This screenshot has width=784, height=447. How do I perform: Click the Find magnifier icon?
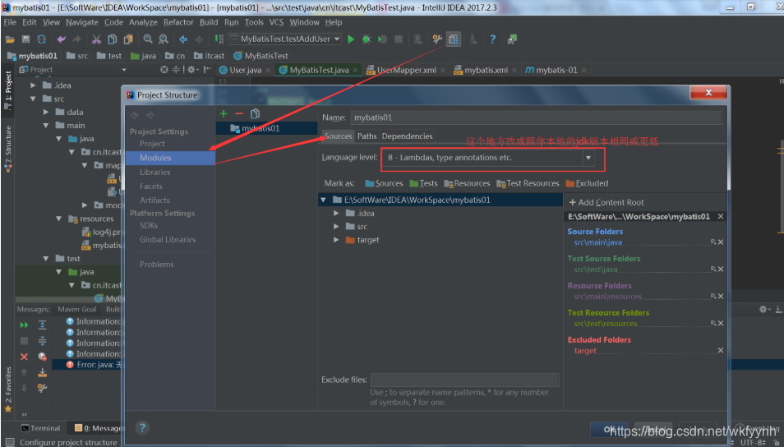[x=148, y=39]
